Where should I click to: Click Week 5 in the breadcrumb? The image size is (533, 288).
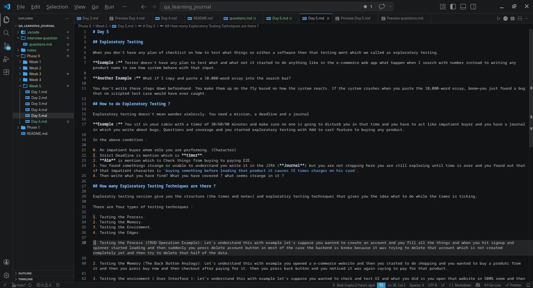101,26
